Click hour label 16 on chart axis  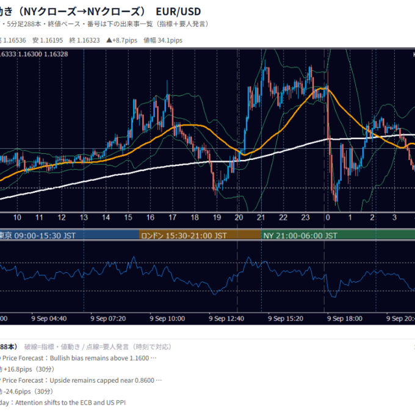click(150, 217)
